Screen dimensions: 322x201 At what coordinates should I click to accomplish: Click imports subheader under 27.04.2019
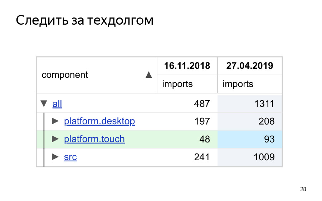[x=238, y=84]
